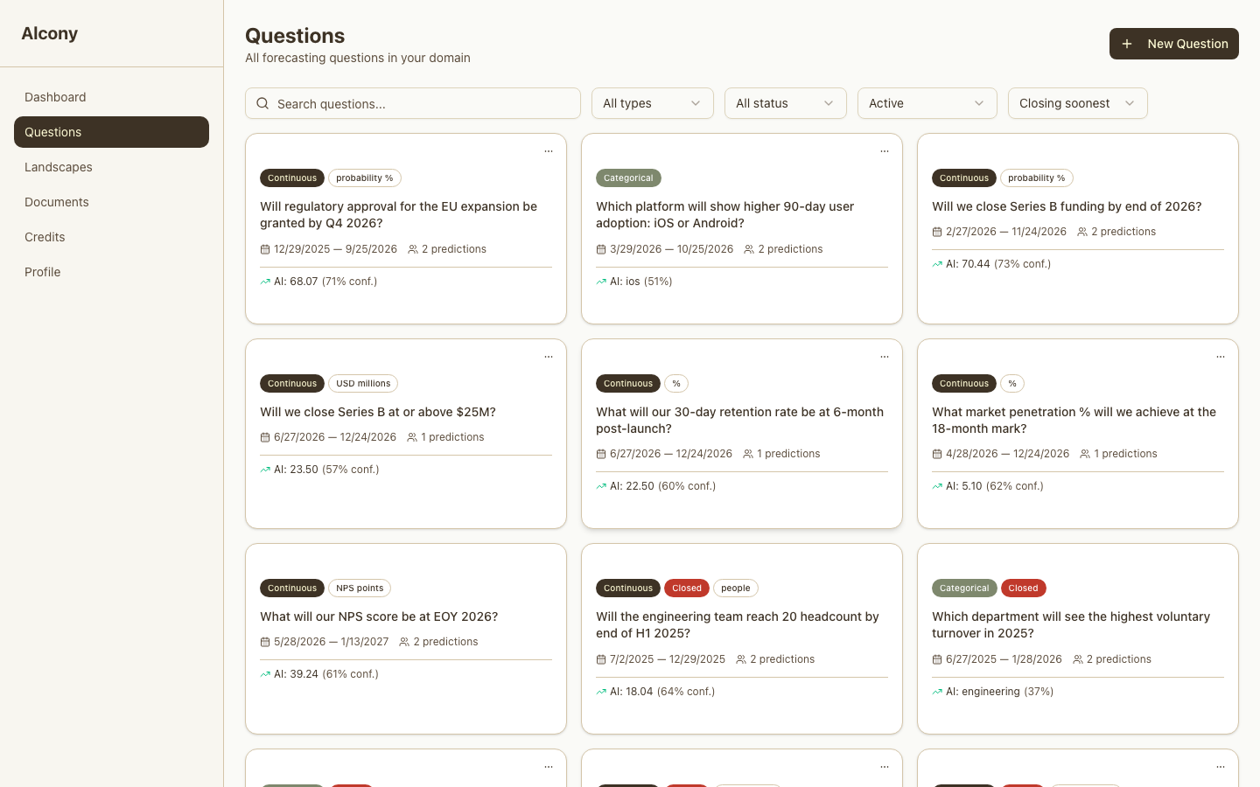Click people icon on market penetration card
This screenshot has width=1260, height=787.
coord(1085,454)
